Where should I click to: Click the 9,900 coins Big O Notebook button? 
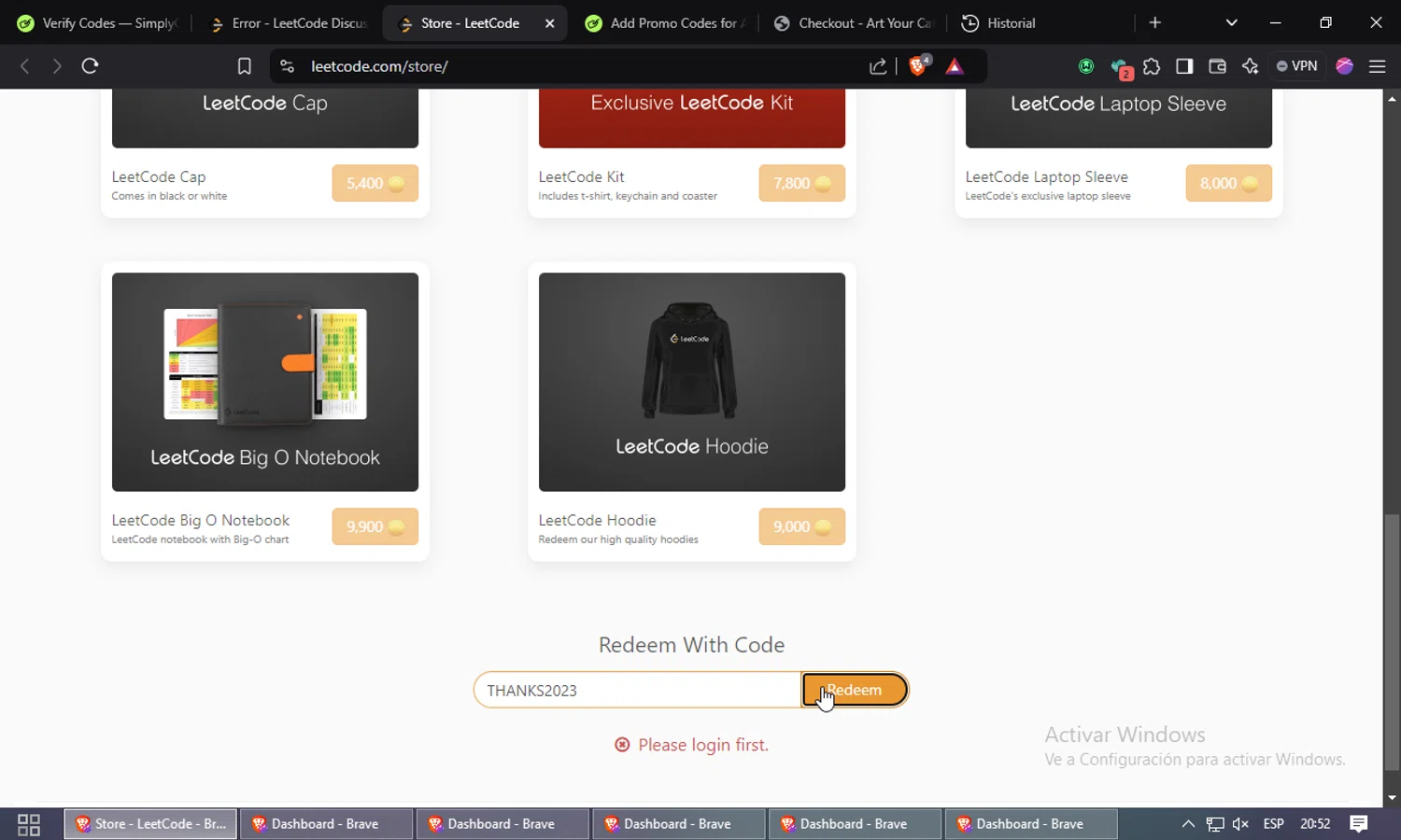(375, 526)
